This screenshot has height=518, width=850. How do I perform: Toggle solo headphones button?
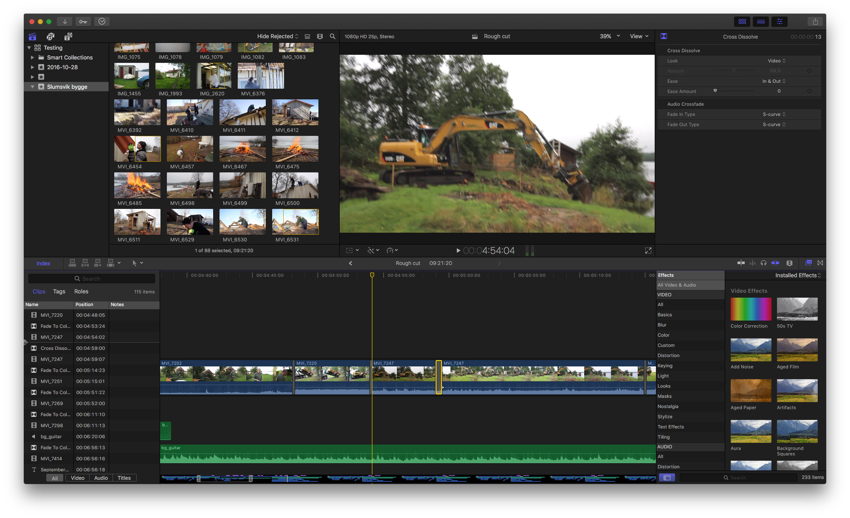tap(763, 263)
